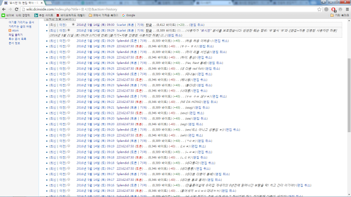351x197 pixels.
Task: Open the Scarlet user link on the 09:30 row
Action: [121, 25]
